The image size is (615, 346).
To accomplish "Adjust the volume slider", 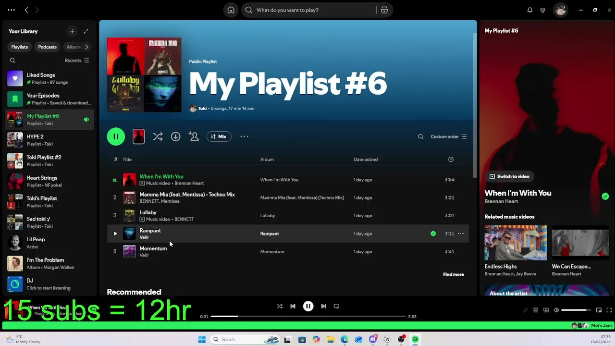I will [576, 310].
